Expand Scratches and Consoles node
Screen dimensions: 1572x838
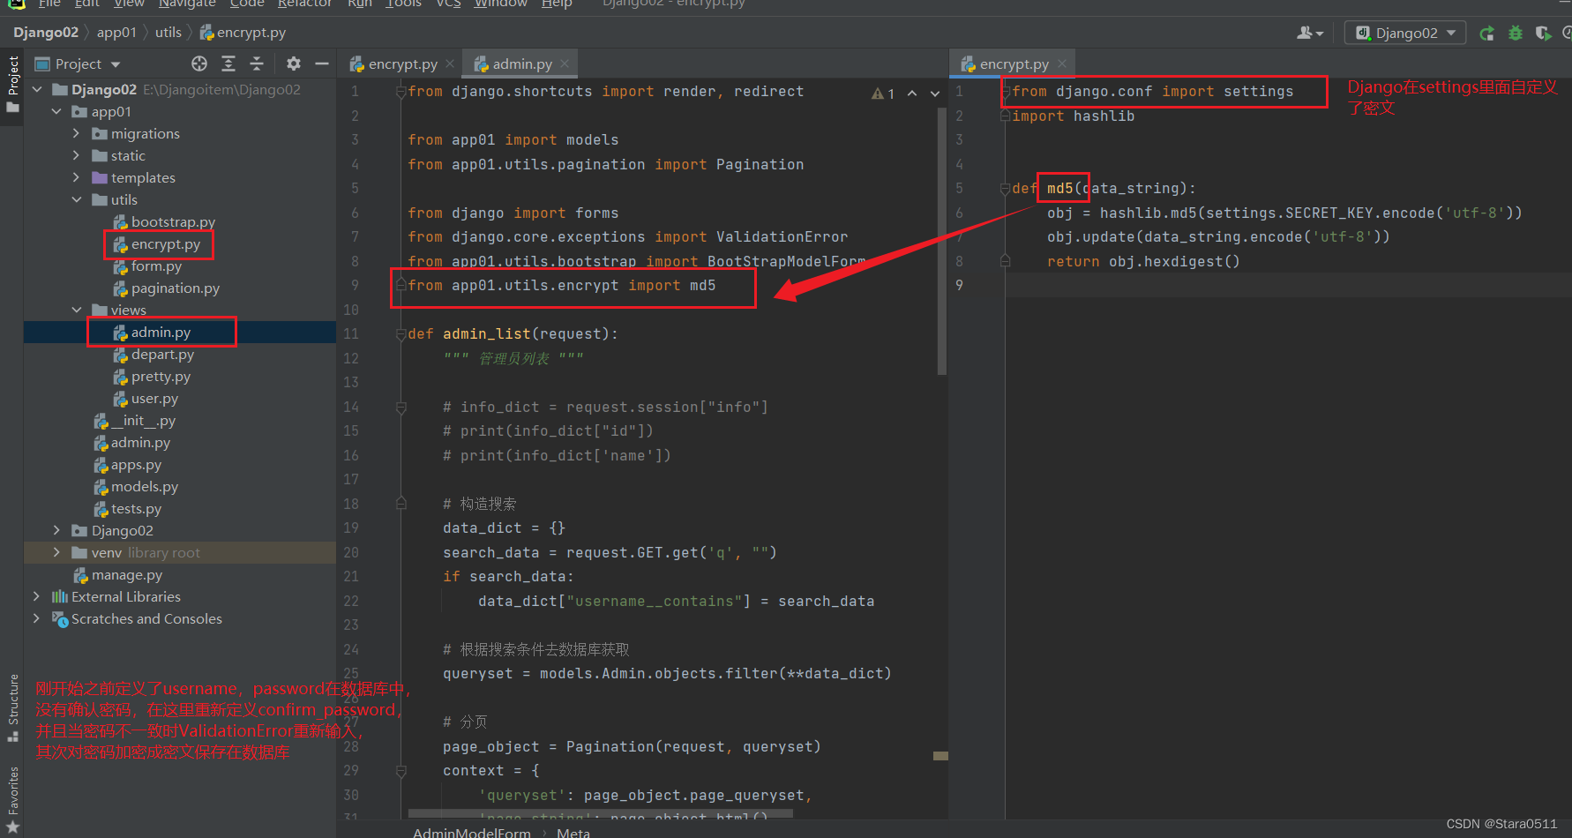tap(36, 618)
